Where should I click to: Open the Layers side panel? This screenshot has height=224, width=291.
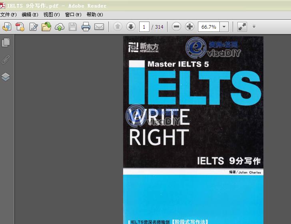point(6,77)
